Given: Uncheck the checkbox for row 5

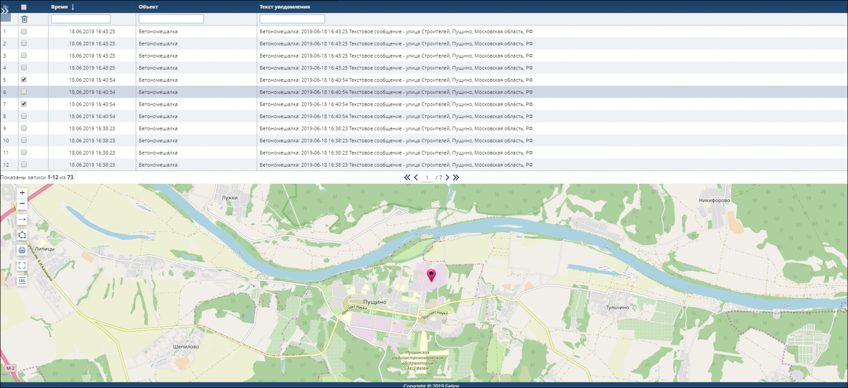Looking at the screenshot, I should click(24, 80).
